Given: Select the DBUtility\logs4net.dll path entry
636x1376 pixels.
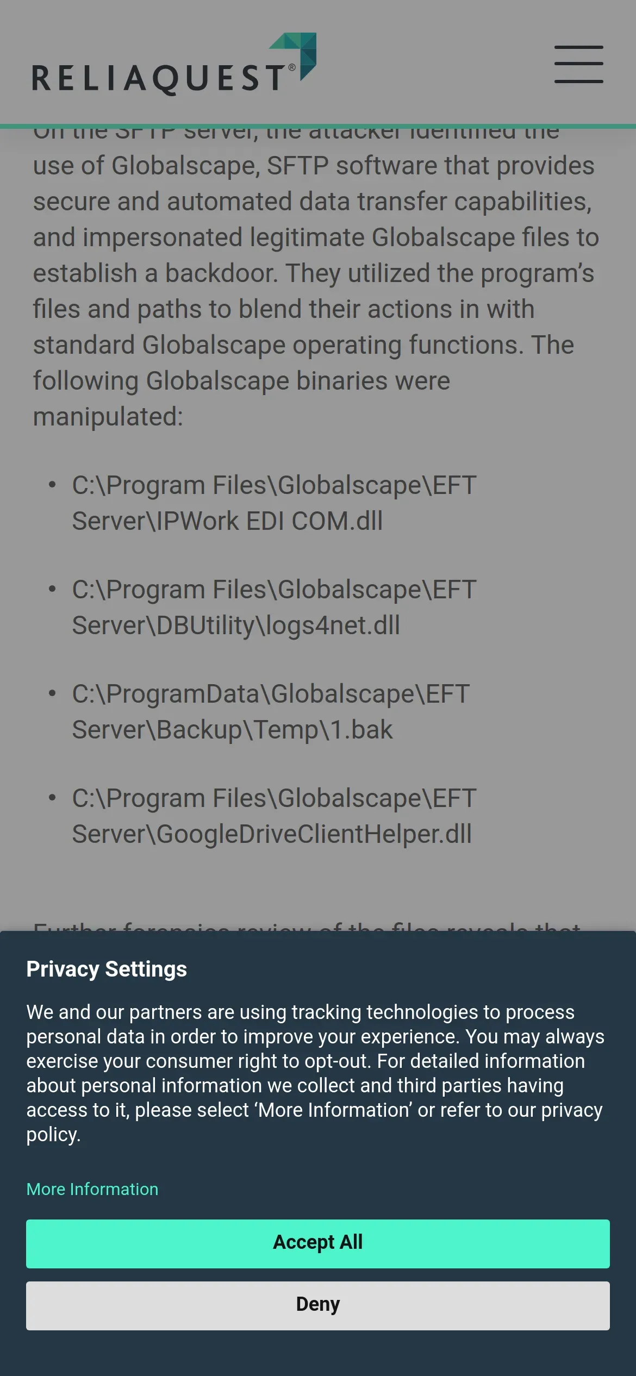Looking at the screenshot, I should [x=274, y=608].
